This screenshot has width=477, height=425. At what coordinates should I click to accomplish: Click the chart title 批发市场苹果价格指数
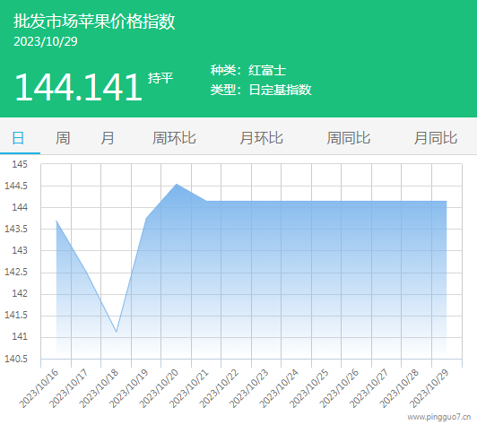(x=94, y=22)
